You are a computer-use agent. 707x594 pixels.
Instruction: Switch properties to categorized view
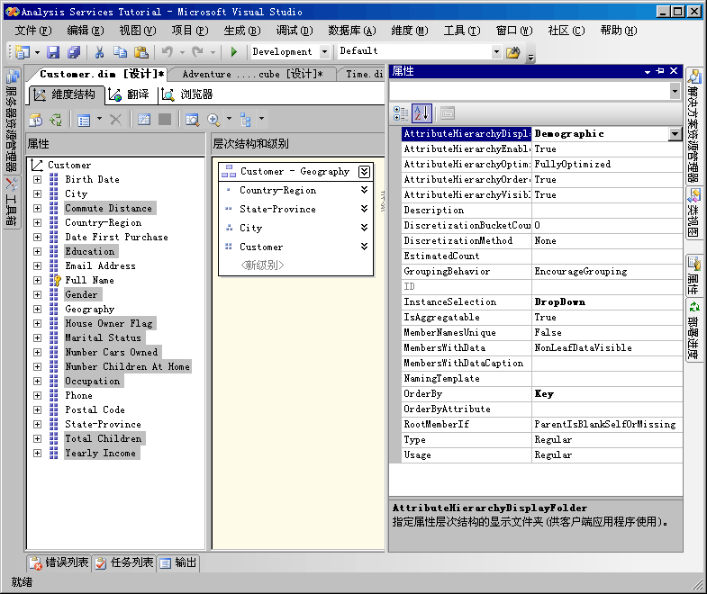point(401,113)
